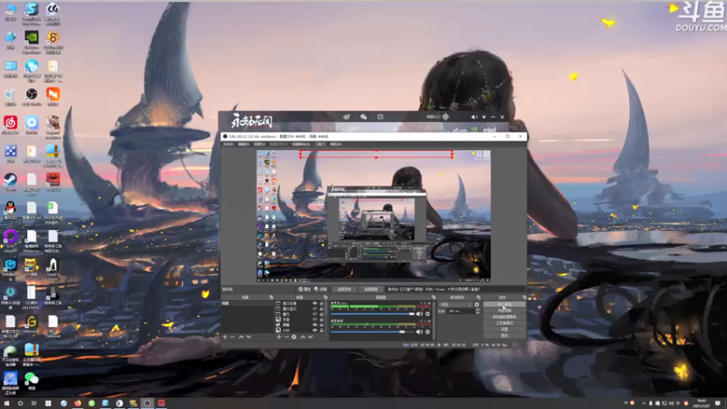Open settings gear for 麦克风/Aux audio channel

(x=427, y=314)
